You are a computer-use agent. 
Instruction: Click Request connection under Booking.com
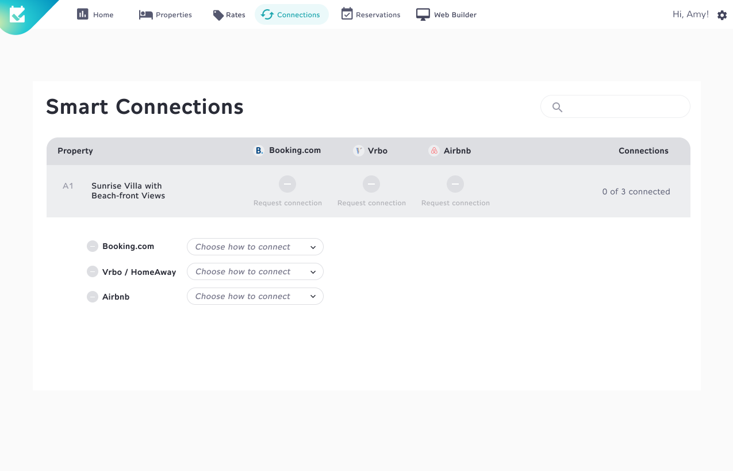(287, 203)
